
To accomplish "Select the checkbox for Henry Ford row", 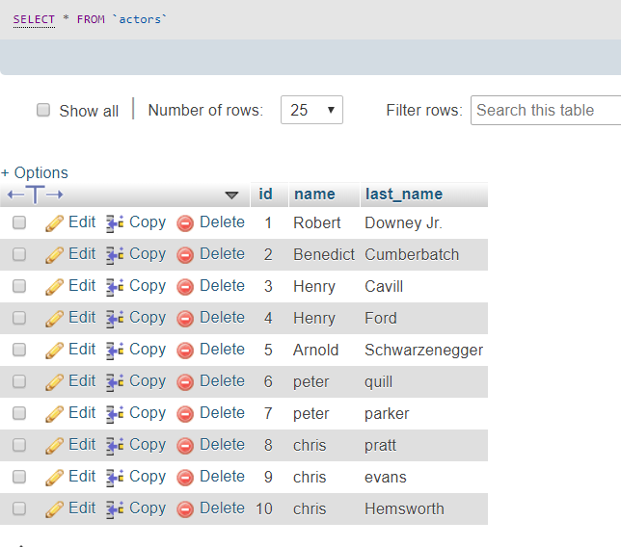I will pos(19,318).
